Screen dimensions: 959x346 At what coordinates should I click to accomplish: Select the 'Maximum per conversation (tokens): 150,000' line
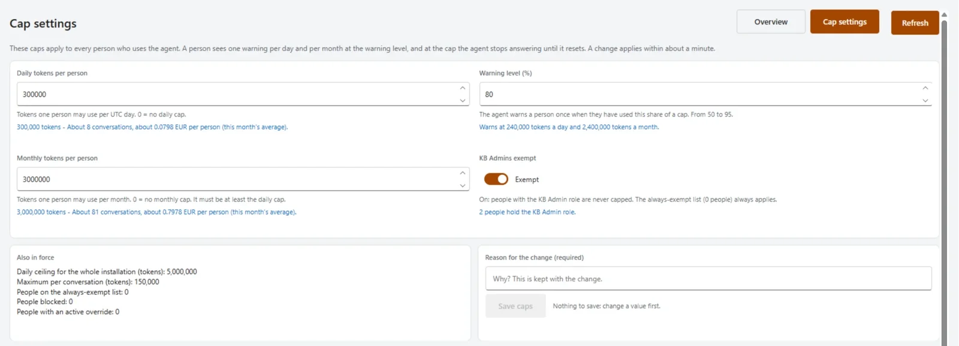tap(88, 282)
